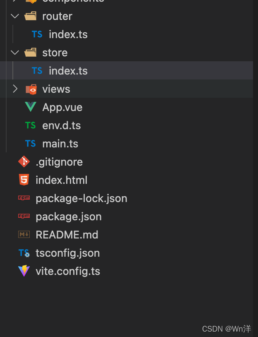Collapse the router folder
The image size is (258, 337).
click(x=14, y=16)
